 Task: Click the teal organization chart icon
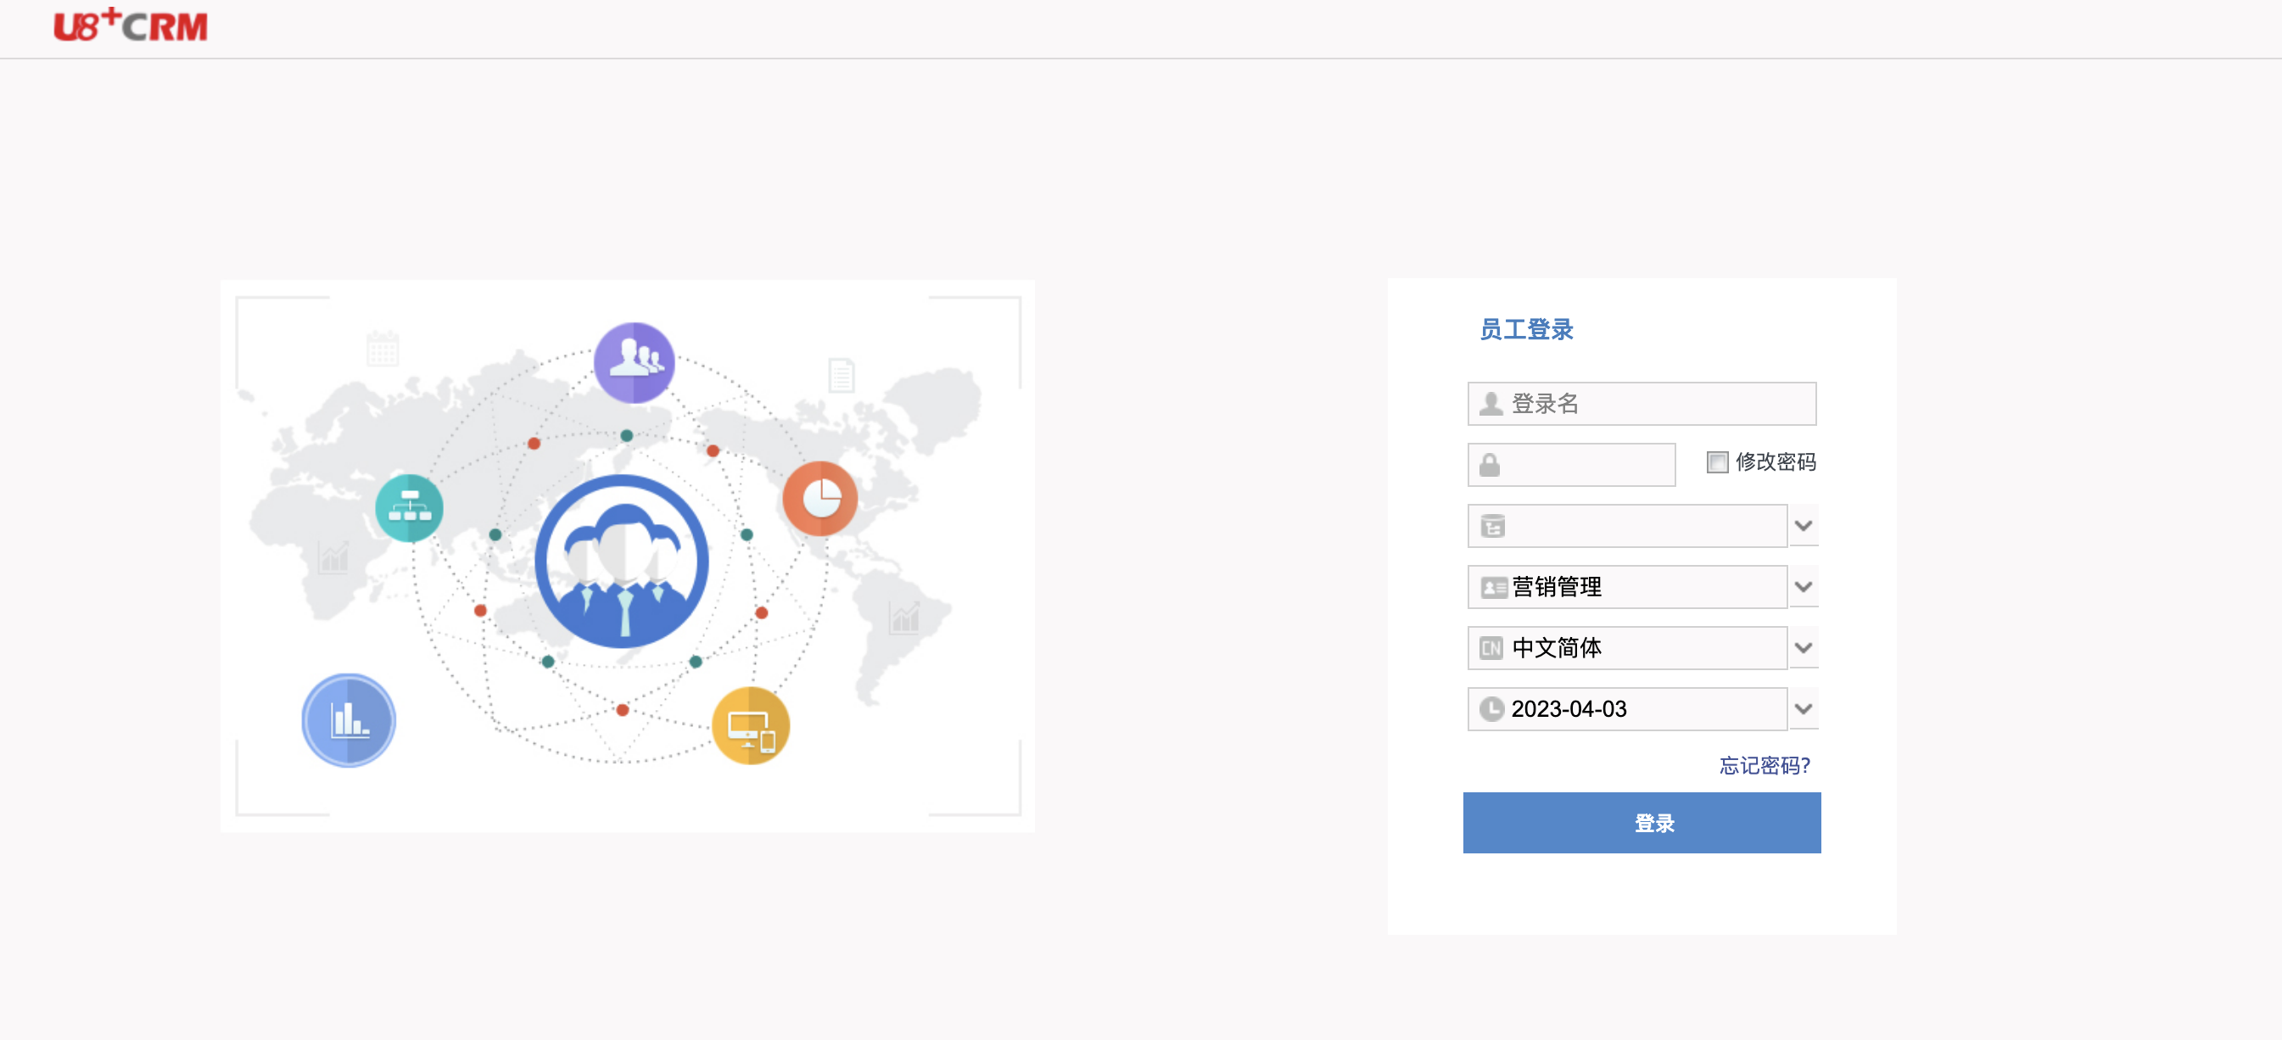[409, 507]
